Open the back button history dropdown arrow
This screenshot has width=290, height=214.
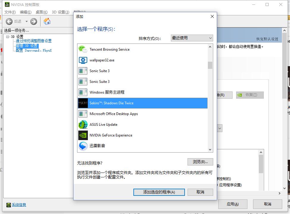point(26,21)
